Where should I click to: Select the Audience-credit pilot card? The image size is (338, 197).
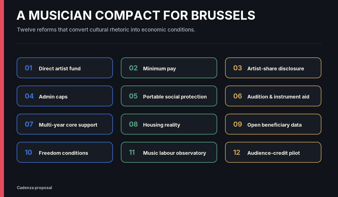(x=273, y=152)
